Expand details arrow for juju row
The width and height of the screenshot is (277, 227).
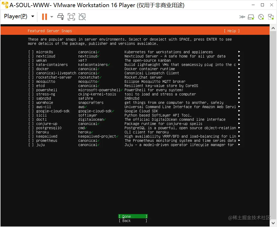(239, 144)
